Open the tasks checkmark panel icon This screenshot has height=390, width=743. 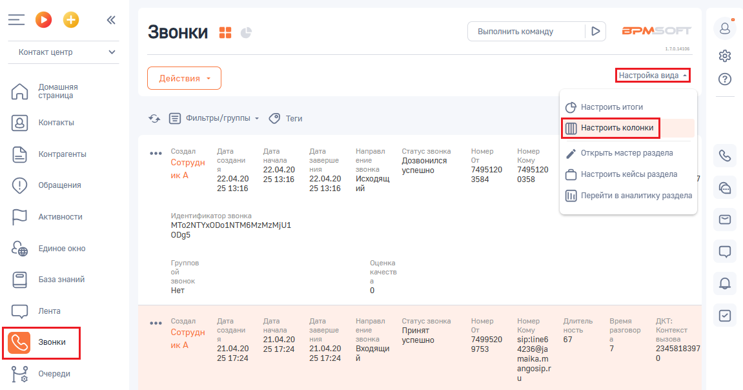pos(724,316)
